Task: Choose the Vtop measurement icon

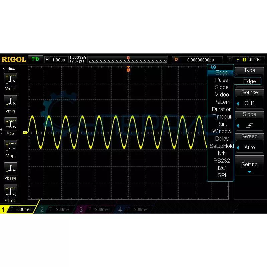Action: point(10,147)
